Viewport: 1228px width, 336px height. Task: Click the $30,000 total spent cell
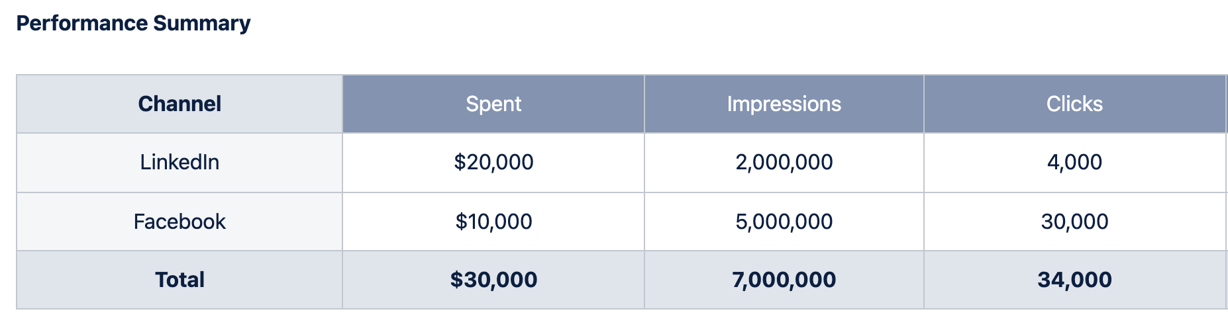(493, 280)
